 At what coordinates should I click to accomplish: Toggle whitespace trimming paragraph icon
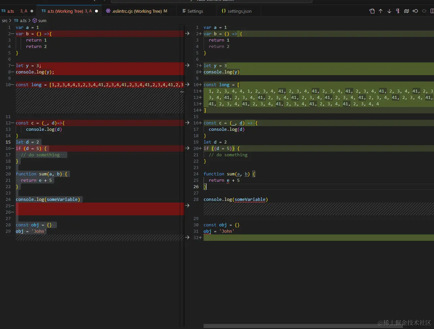[x=398, y=11]
